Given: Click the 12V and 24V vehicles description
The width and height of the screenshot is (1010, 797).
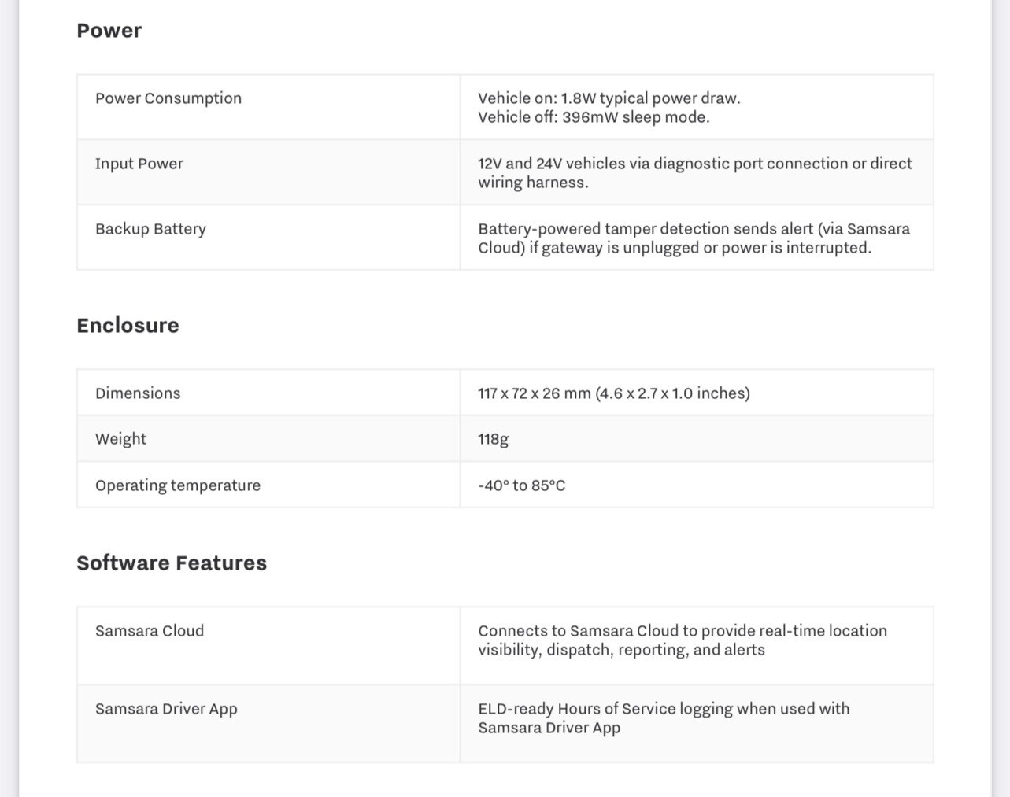Looking at the screenshot, I should tap(695, 173).
